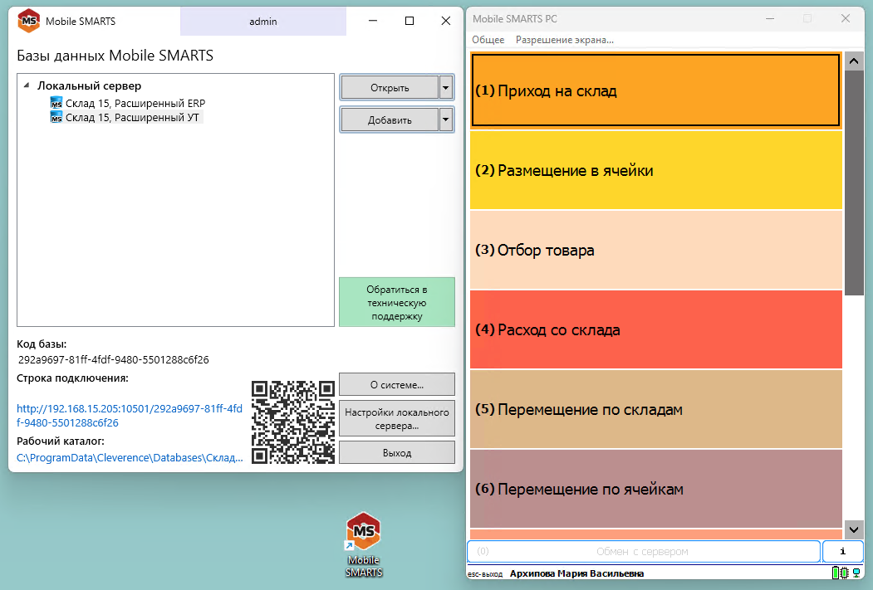Viewport: 873px width, 590px height.
Task: Click the О системе button
Action: [x=396, y=384]
